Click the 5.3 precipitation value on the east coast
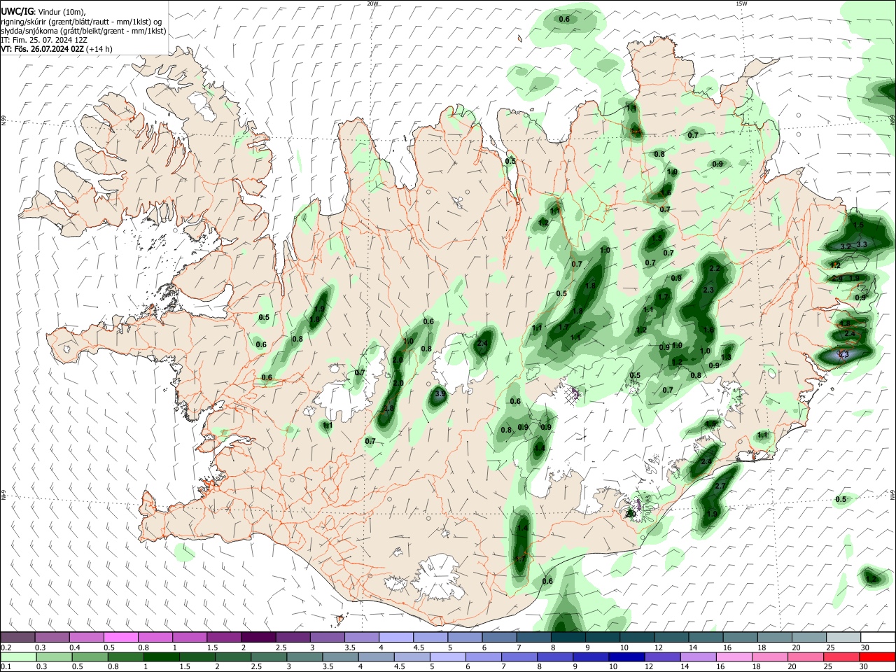Screen dimensions: 896x672 [843, 355]
